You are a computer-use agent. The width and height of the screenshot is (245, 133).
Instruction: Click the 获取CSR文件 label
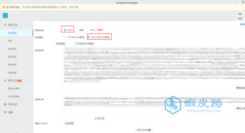click(42, 123)
